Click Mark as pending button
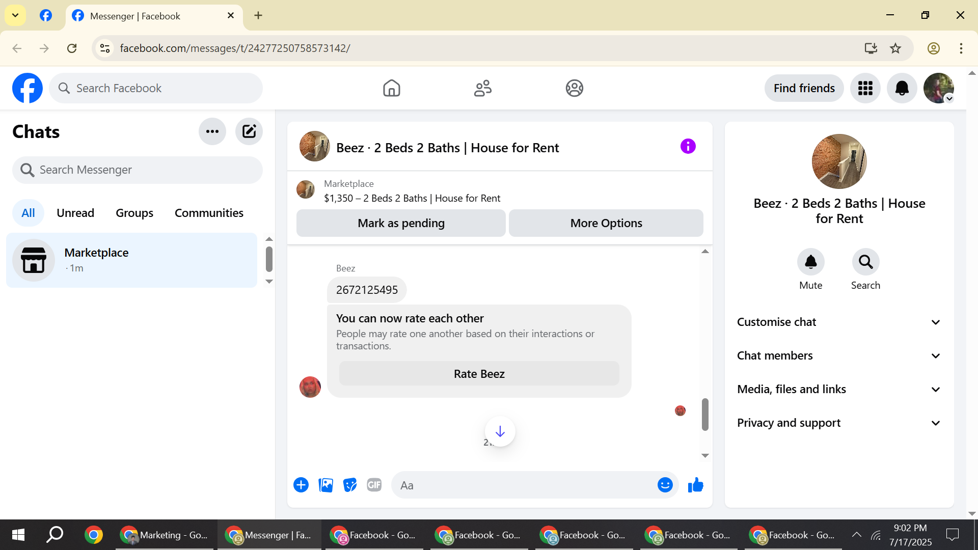The width and height of the screenshot is (978, 550). pos(401,223)
